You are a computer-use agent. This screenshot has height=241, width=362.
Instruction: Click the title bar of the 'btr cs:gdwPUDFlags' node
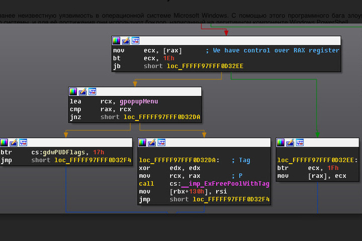[x=66, y=143]
